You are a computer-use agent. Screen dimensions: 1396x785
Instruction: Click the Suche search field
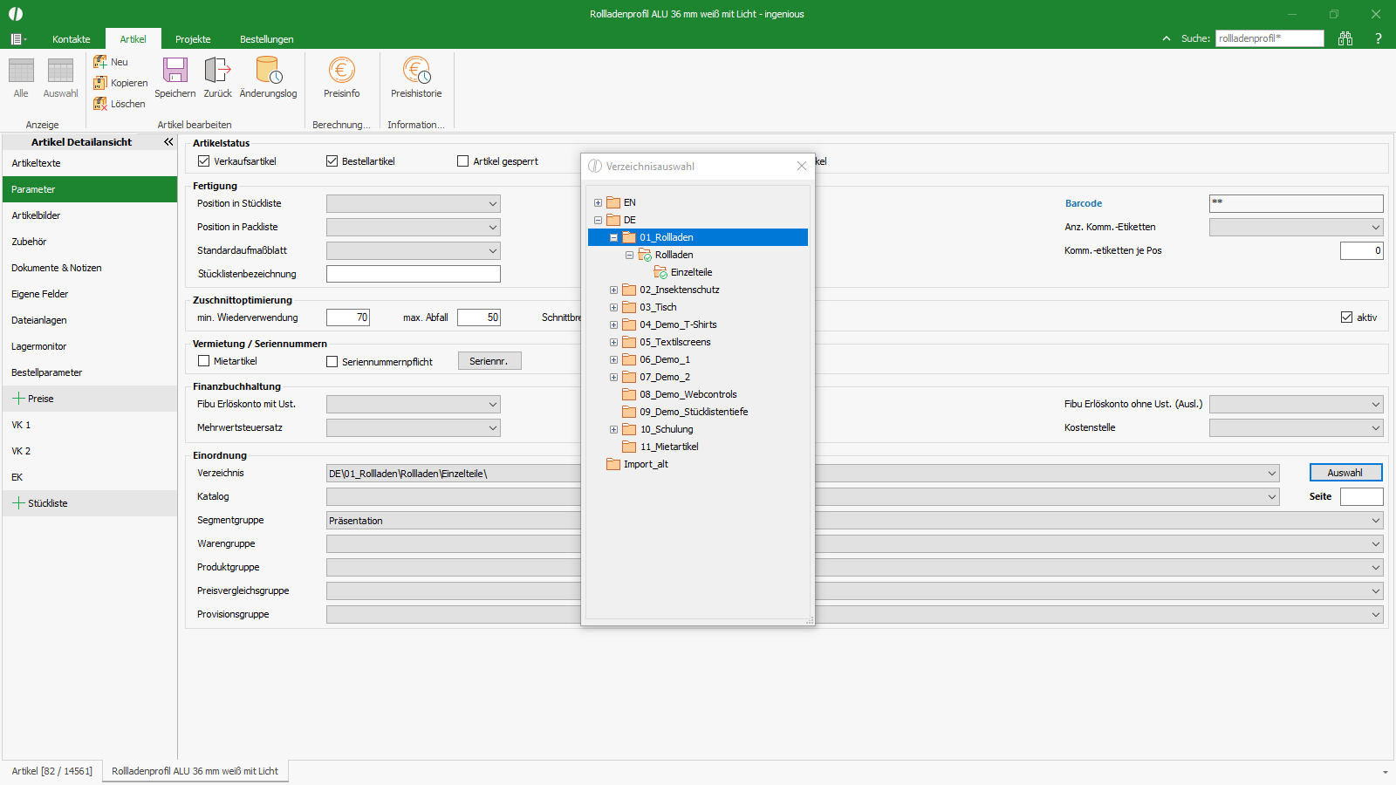click(1269, 38)
